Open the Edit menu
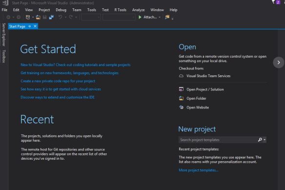Image resolution: width=285 pixels, height=190 pixels. pos(16,10)
